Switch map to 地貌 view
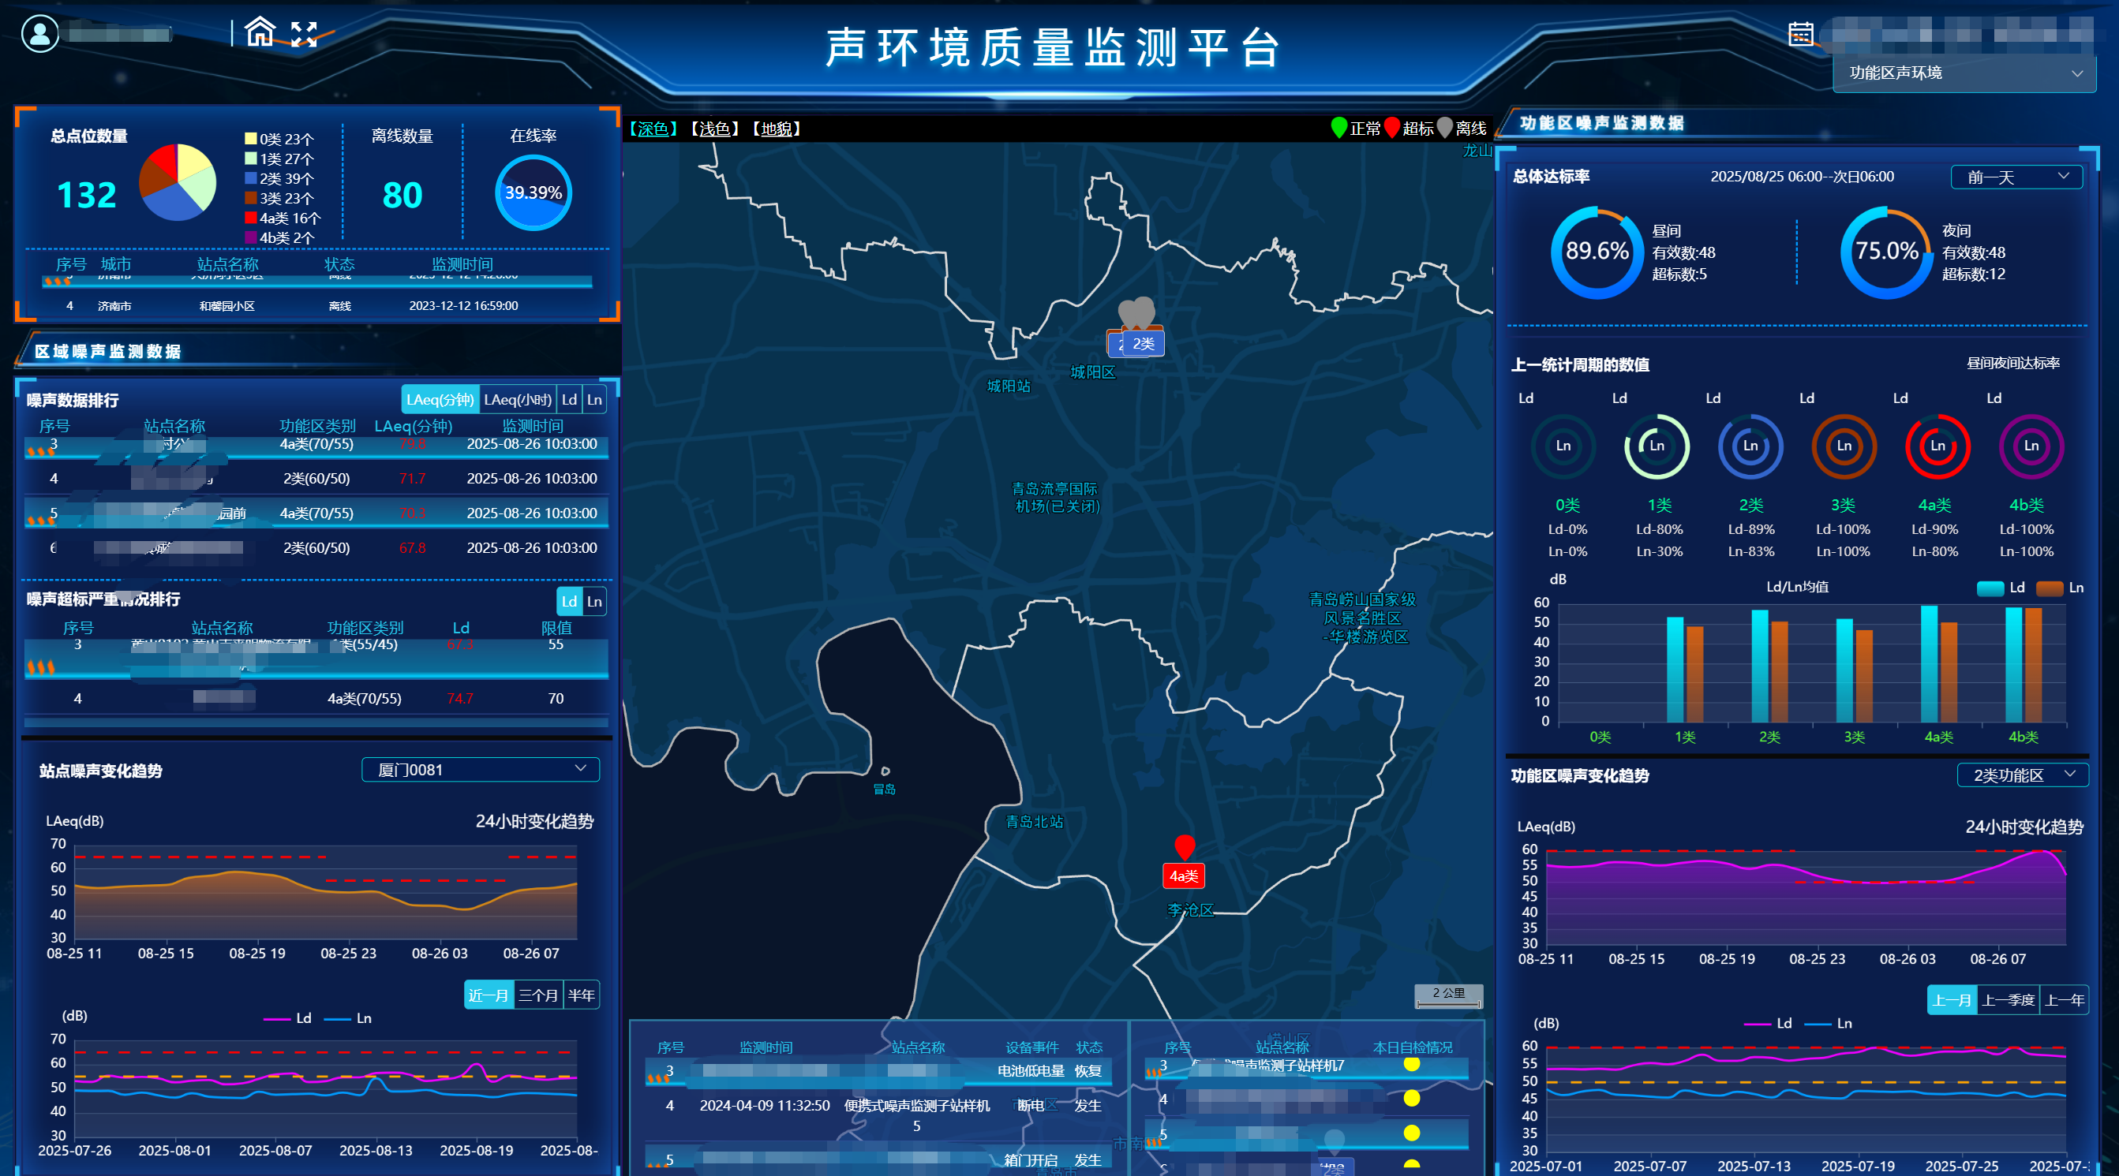This screenshot has height=1176, width=2119. [x=774, y=129]
